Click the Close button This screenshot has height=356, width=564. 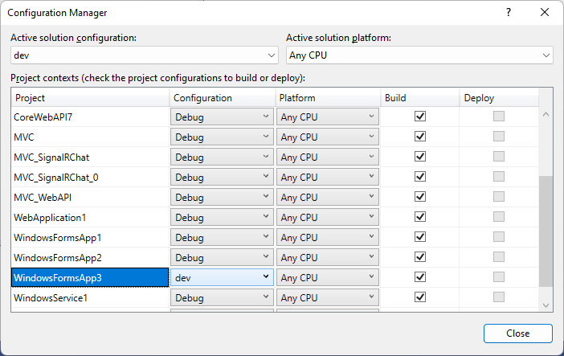pos(518,333)
